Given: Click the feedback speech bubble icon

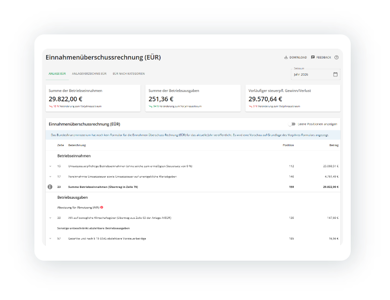Looking at the screenshot, I should 313,58.
